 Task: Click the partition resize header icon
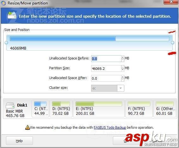click(12, 15)
